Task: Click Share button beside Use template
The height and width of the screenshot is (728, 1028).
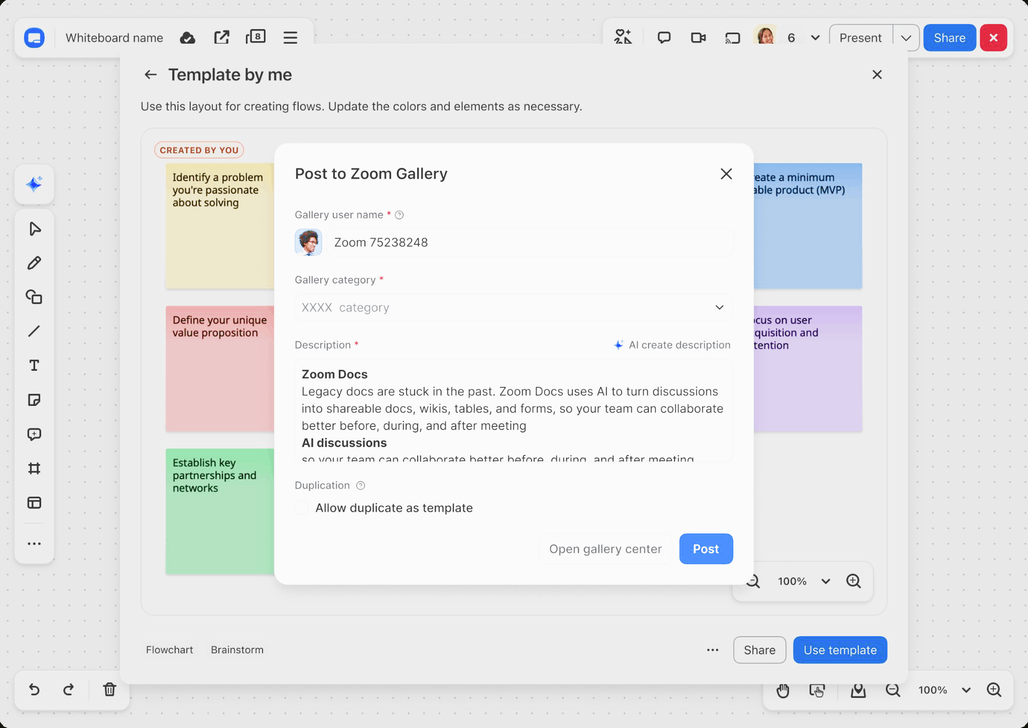Action: [x=759, y=650]
